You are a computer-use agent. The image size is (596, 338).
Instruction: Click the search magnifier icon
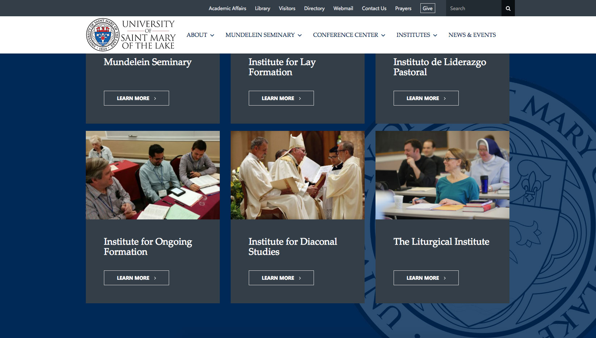508,8
